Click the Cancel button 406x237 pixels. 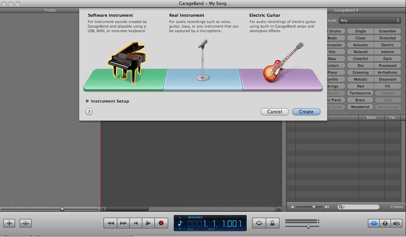click(x=275, y=112)
